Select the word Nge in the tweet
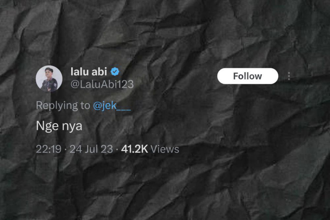This screenshot has width=330, height=220. click(x=47, y=126)
